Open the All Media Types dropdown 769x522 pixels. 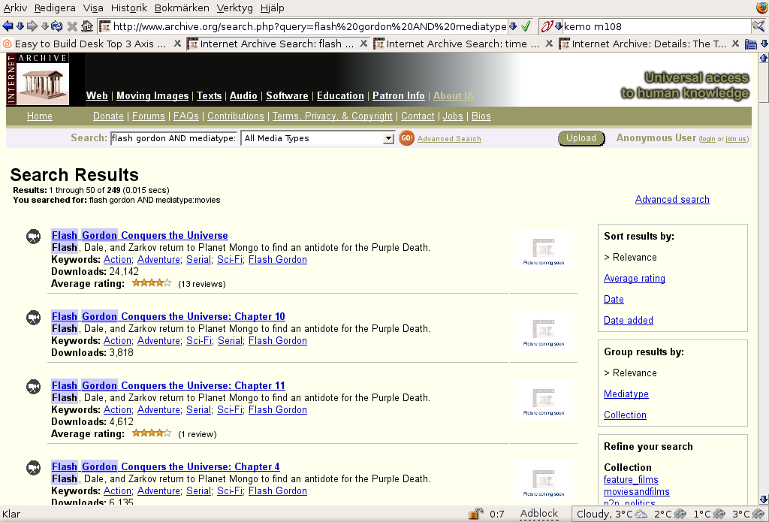click(318, 138)
